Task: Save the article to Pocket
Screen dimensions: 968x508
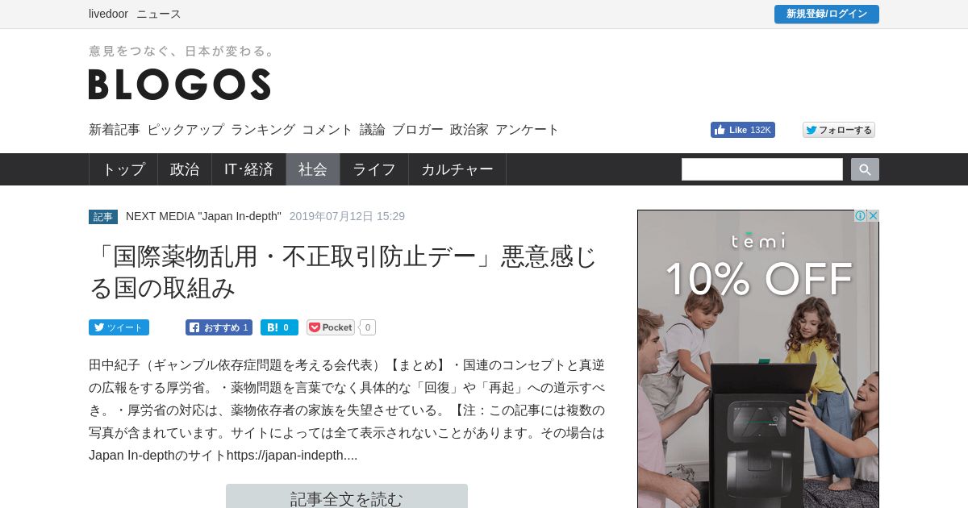Action: [331, 327]
